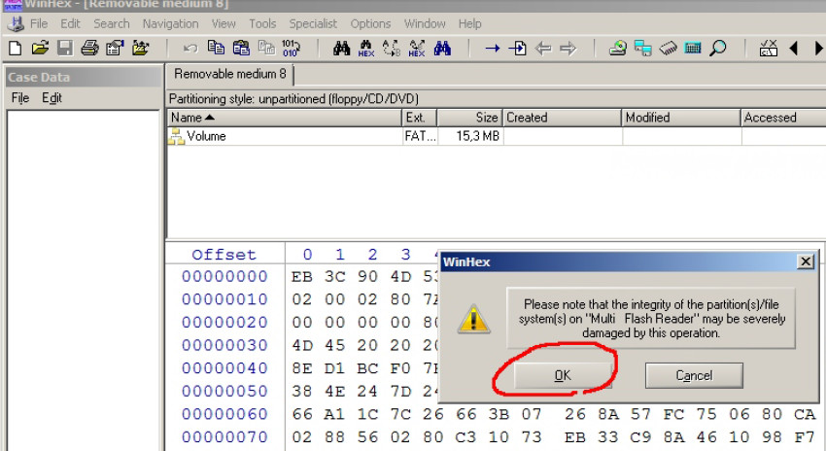
Task: Click Cancel in the WinHex dialog
Action: 694,375
